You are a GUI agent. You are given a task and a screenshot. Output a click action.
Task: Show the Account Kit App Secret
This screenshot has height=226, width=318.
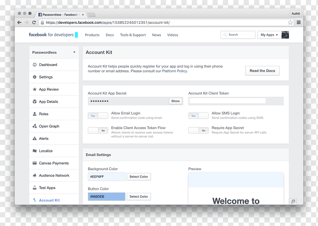pos(176,101)
